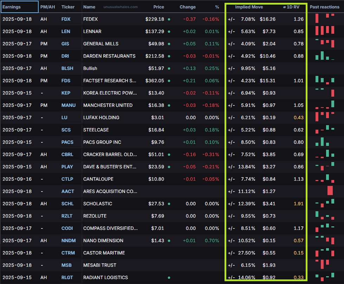Select the MANCHESTER UNITED name cell
This screenshot has height=284, width=344.
[x=108, y=105]
